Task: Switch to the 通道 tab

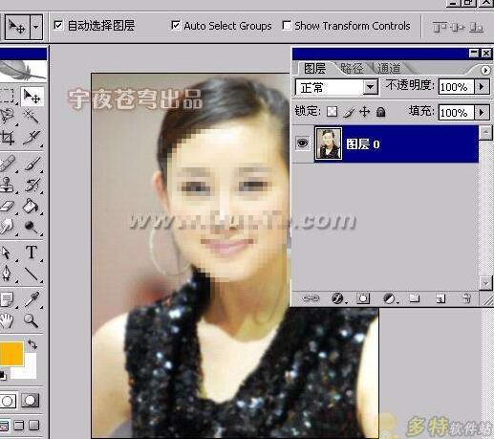Action: (389, 69)
